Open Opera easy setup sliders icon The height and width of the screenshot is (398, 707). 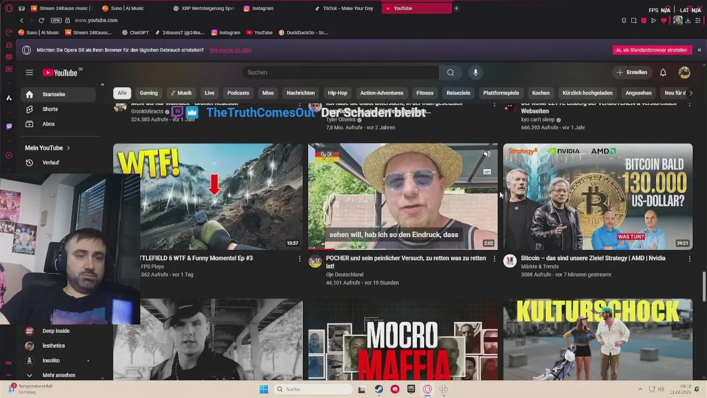[x=699, y=20]
